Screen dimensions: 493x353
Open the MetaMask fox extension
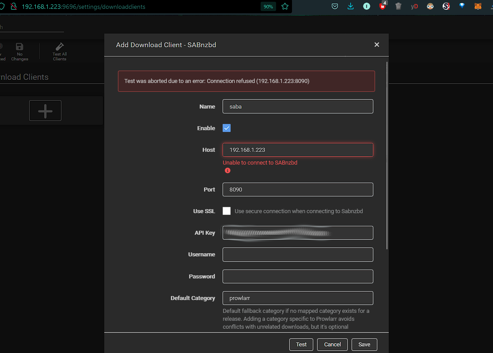coord(478,6)
